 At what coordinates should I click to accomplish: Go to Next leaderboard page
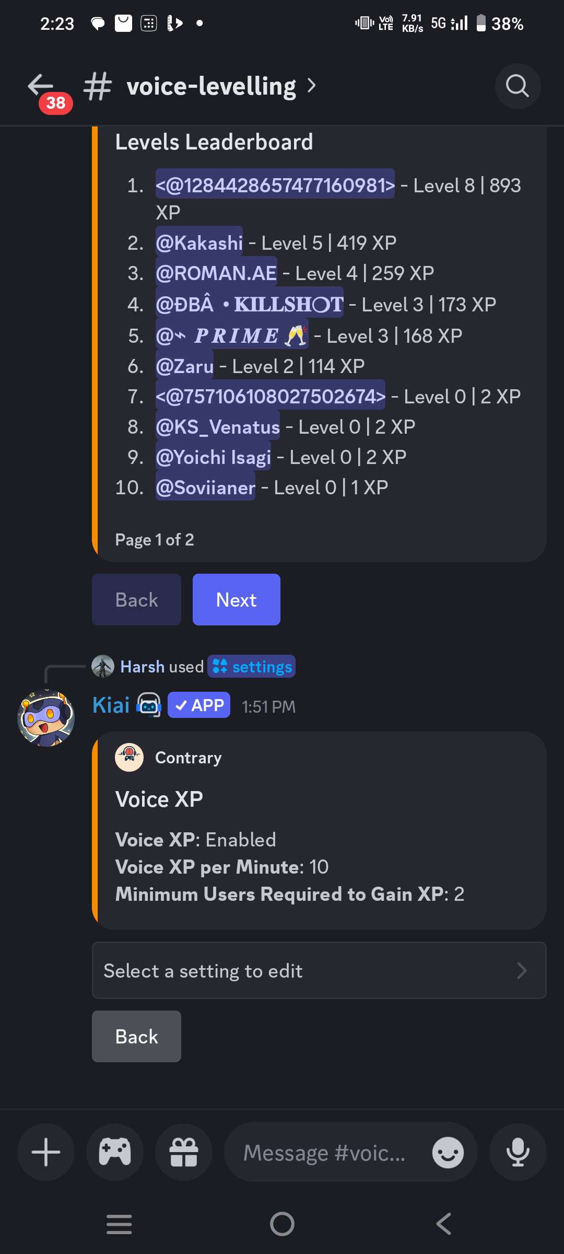coord(237,599)
